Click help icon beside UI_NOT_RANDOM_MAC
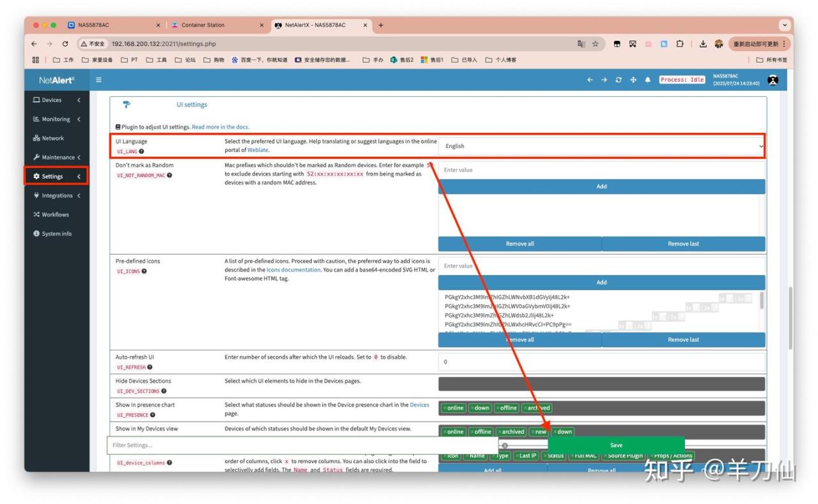 pyautogui.click(x=169, y=175)
